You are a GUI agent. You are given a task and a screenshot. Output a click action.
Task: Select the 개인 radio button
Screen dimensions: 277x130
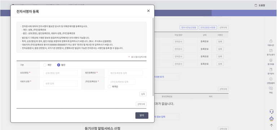[x=45, y=65]
